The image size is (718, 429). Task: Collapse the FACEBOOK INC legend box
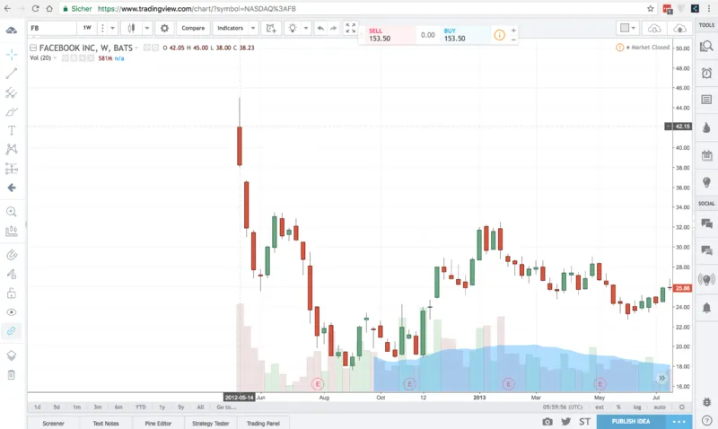click(x=33, y=48)
